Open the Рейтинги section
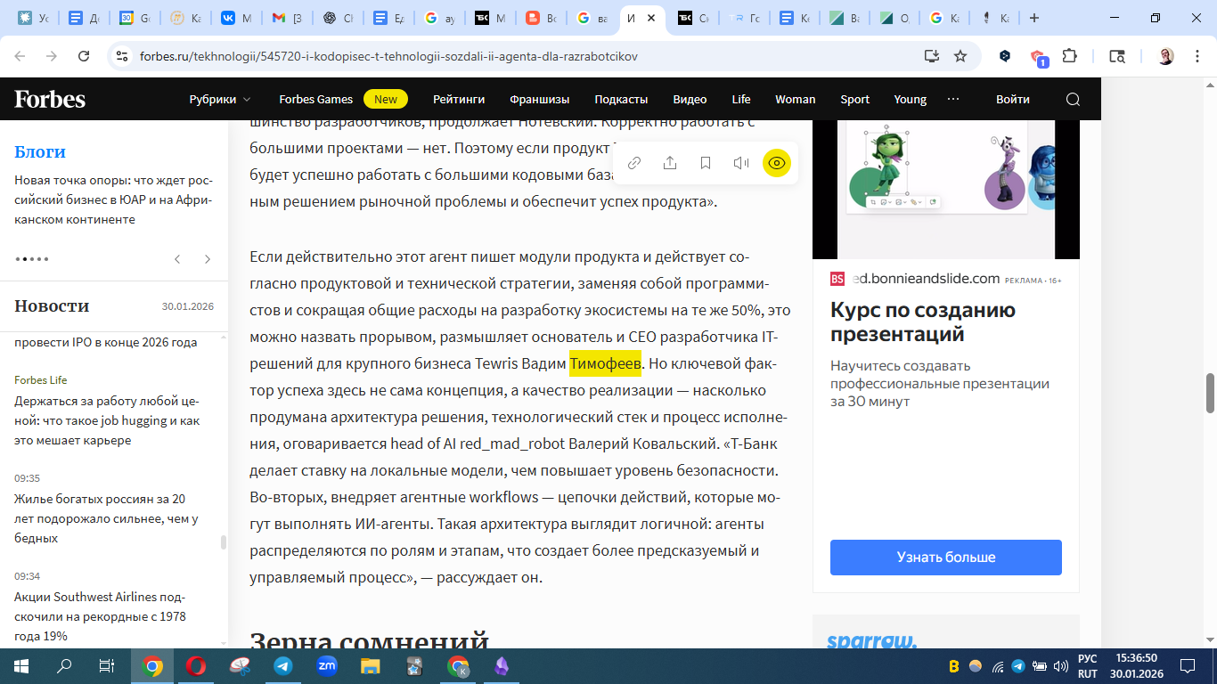The width and height of the screenshot is (1217, 684). [459, 99]
